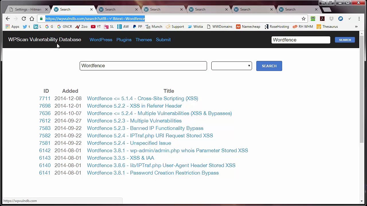Open Wordfence <= 5.2.4 Multiple Vulnerabilities entry
Screen dimensions: 367x206
point(159,113)
